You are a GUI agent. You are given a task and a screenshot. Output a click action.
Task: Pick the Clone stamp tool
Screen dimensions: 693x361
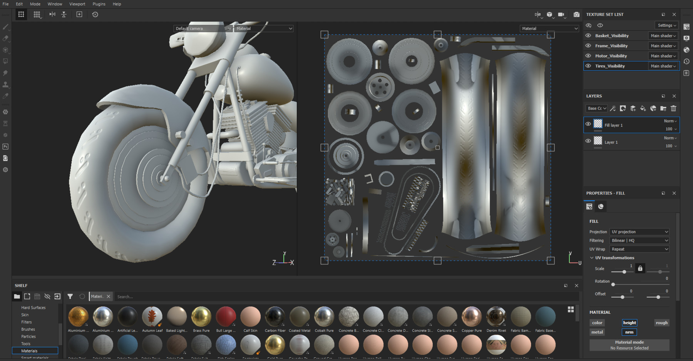point(5,85)
